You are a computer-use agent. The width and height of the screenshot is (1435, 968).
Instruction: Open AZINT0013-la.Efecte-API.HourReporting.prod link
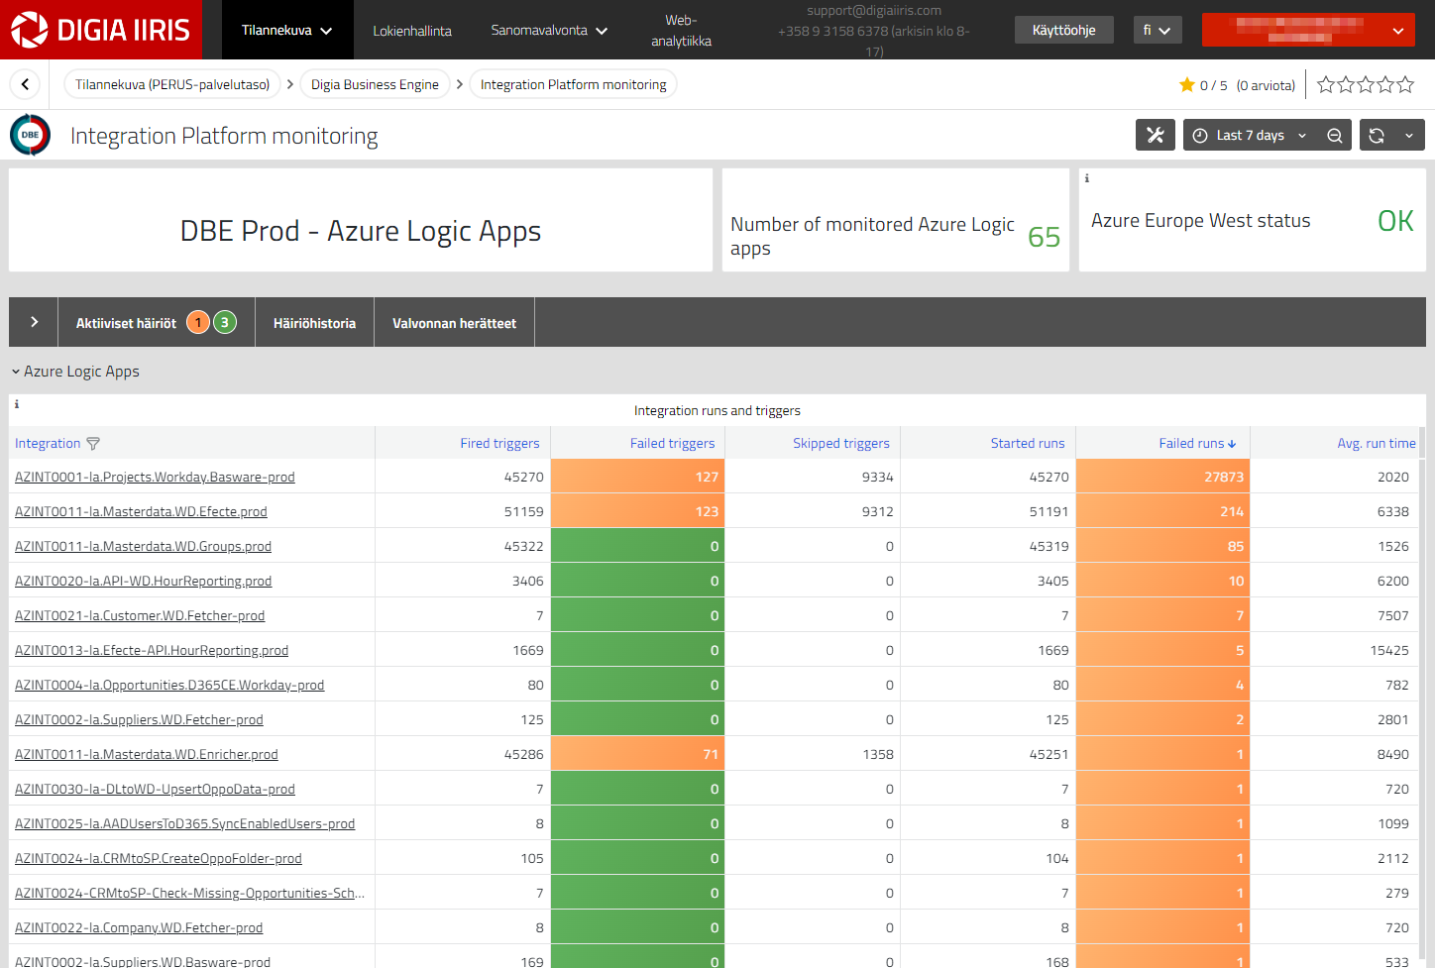point(152,650)
